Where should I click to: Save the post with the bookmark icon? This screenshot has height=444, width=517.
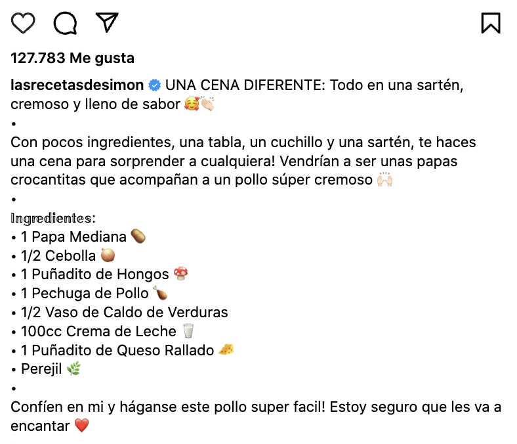[490, 23]
